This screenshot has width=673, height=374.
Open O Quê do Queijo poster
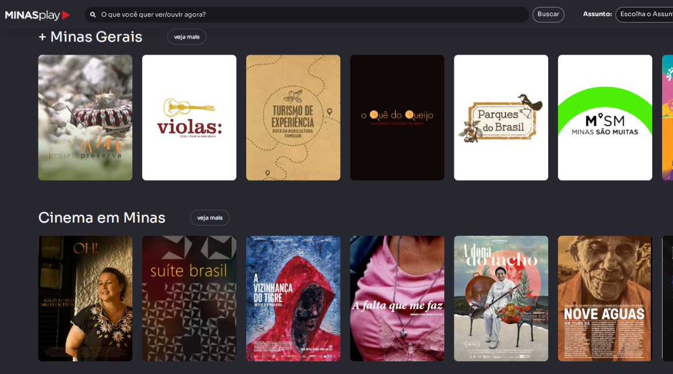point(397,117)
